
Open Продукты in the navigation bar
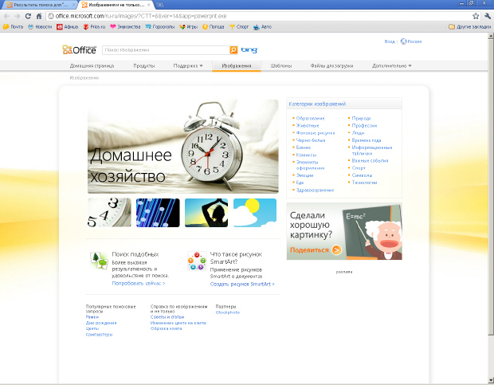click(x=144, y=66)
